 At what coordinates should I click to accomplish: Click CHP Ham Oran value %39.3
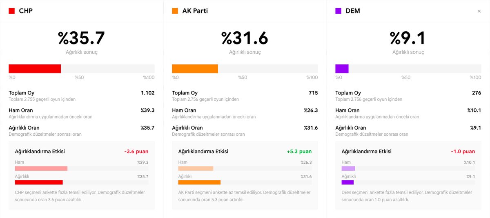[147, 110]
